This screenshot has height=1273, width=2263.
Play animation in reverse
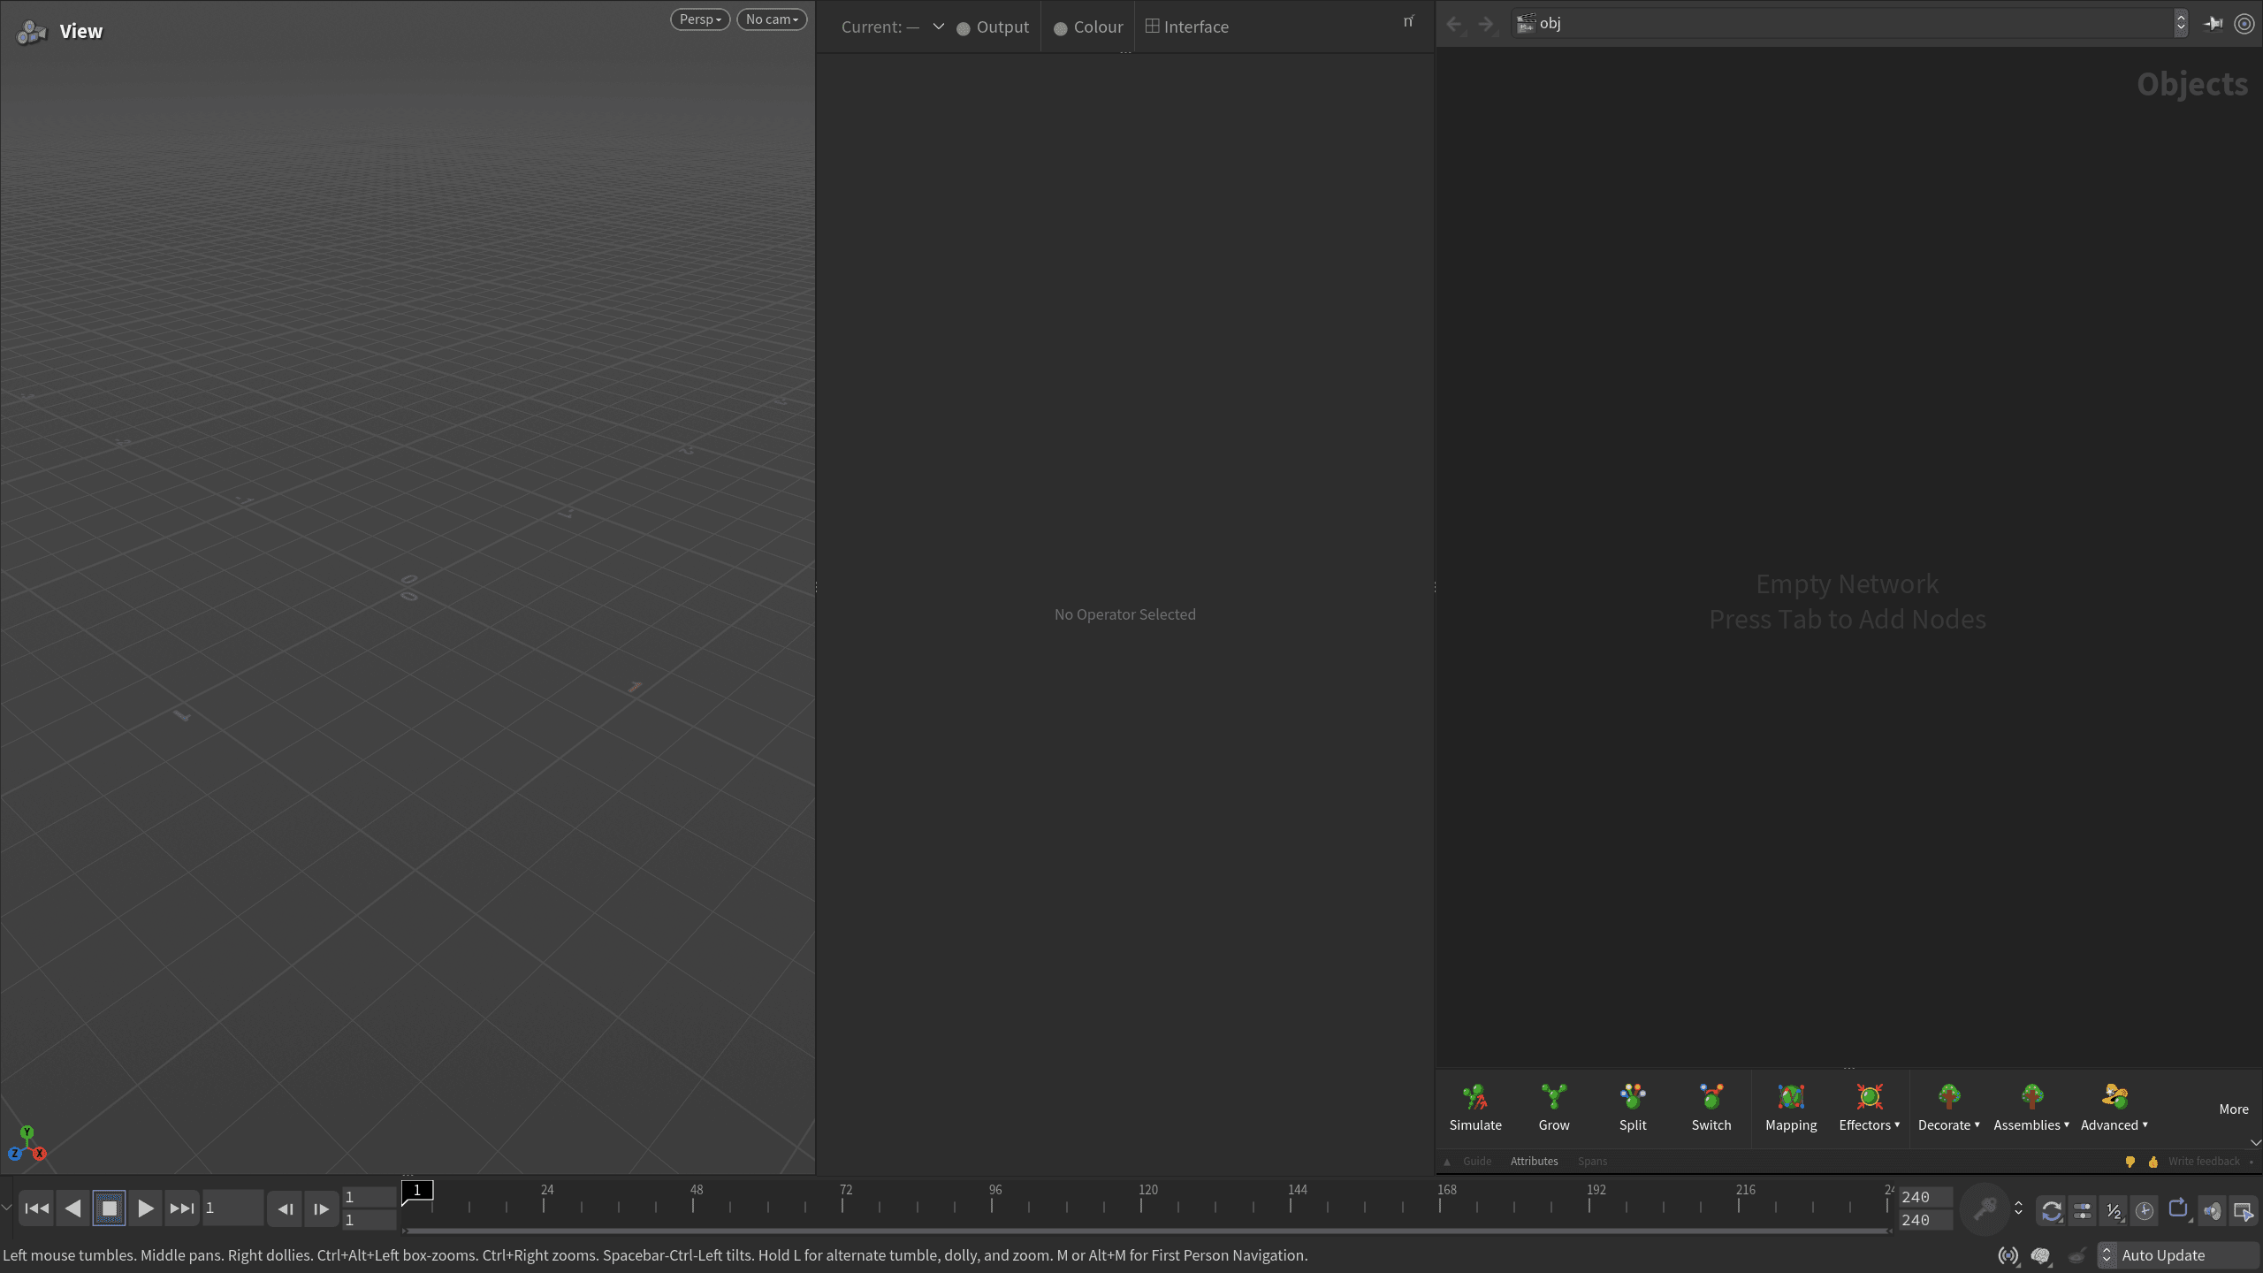point(73,1208)
